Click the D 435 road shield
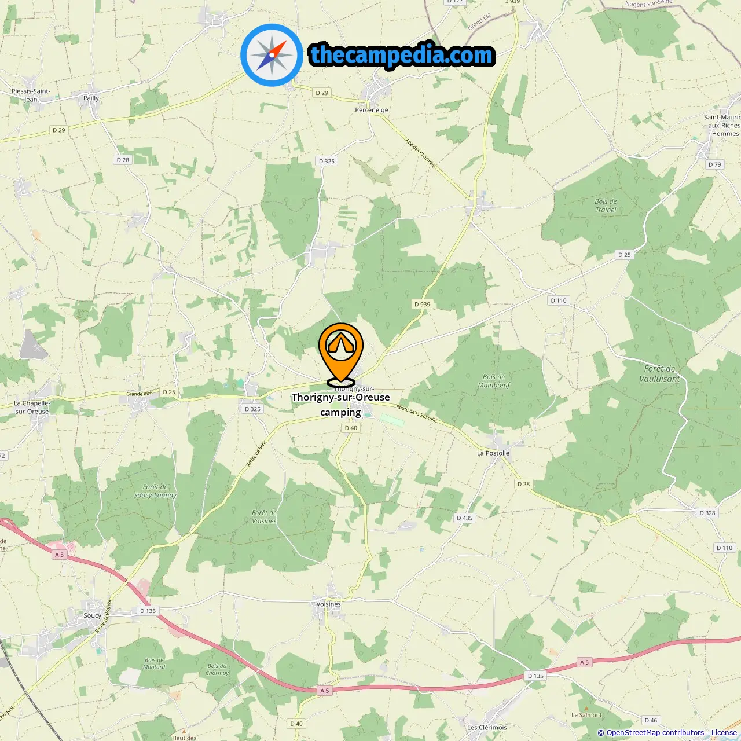Screen dimensions: 741x741 pyautogui.click(x=464, y=518)
